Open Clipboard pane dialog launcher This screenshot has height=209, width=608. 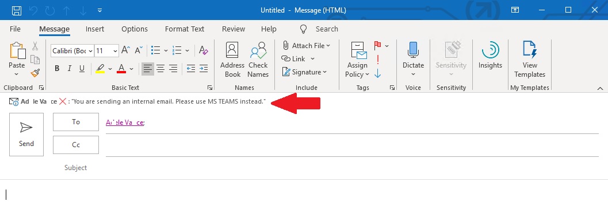pos(41,88)
